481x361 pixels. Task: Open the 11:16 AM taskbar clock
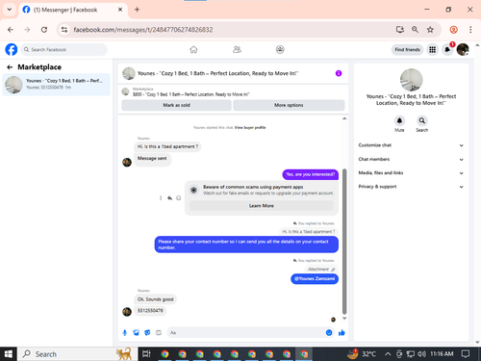point(442,354)
